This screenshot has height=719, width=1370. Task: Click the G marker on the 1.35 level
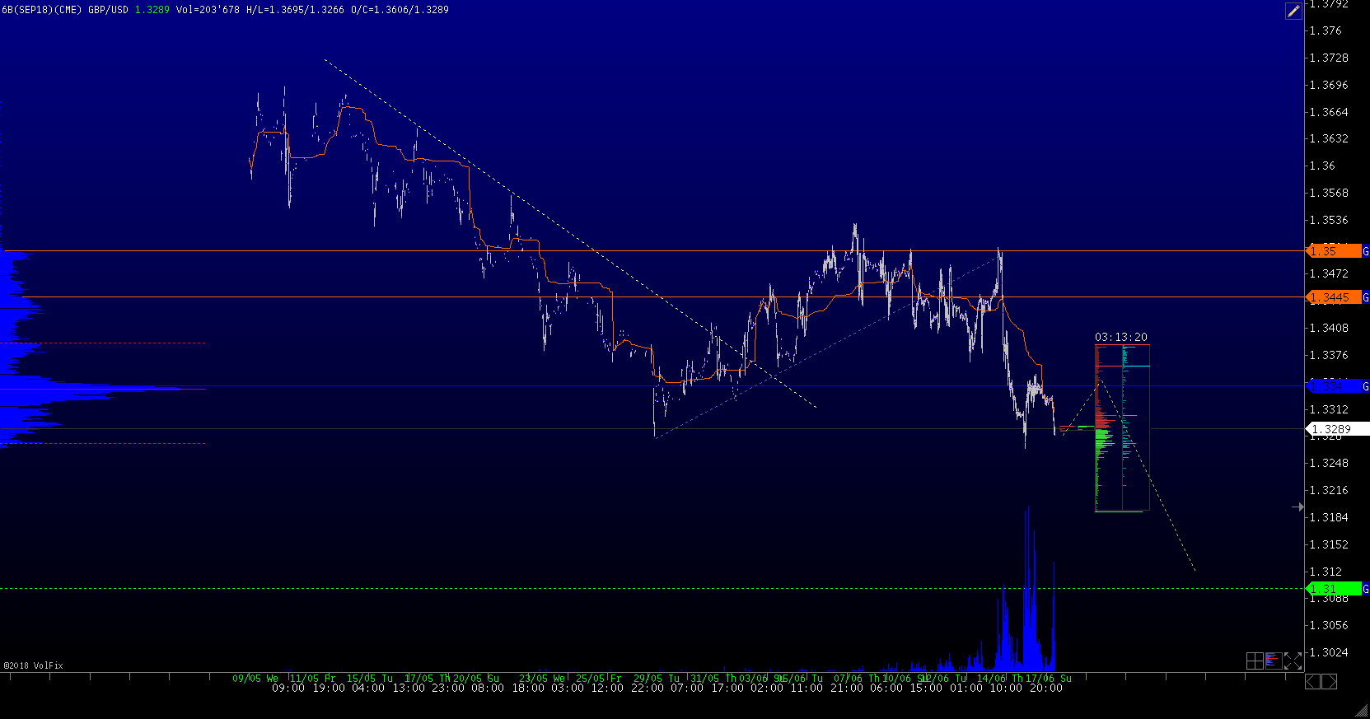click(x=1365, y=251)
